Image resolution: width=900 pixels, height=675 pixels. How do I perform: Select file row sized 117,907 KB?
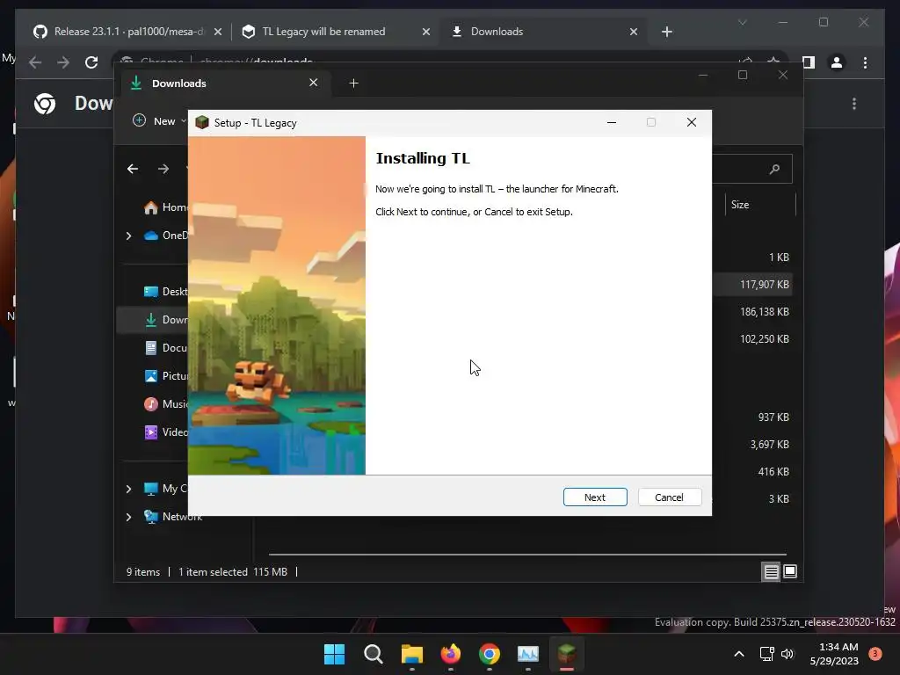point(752,284)
